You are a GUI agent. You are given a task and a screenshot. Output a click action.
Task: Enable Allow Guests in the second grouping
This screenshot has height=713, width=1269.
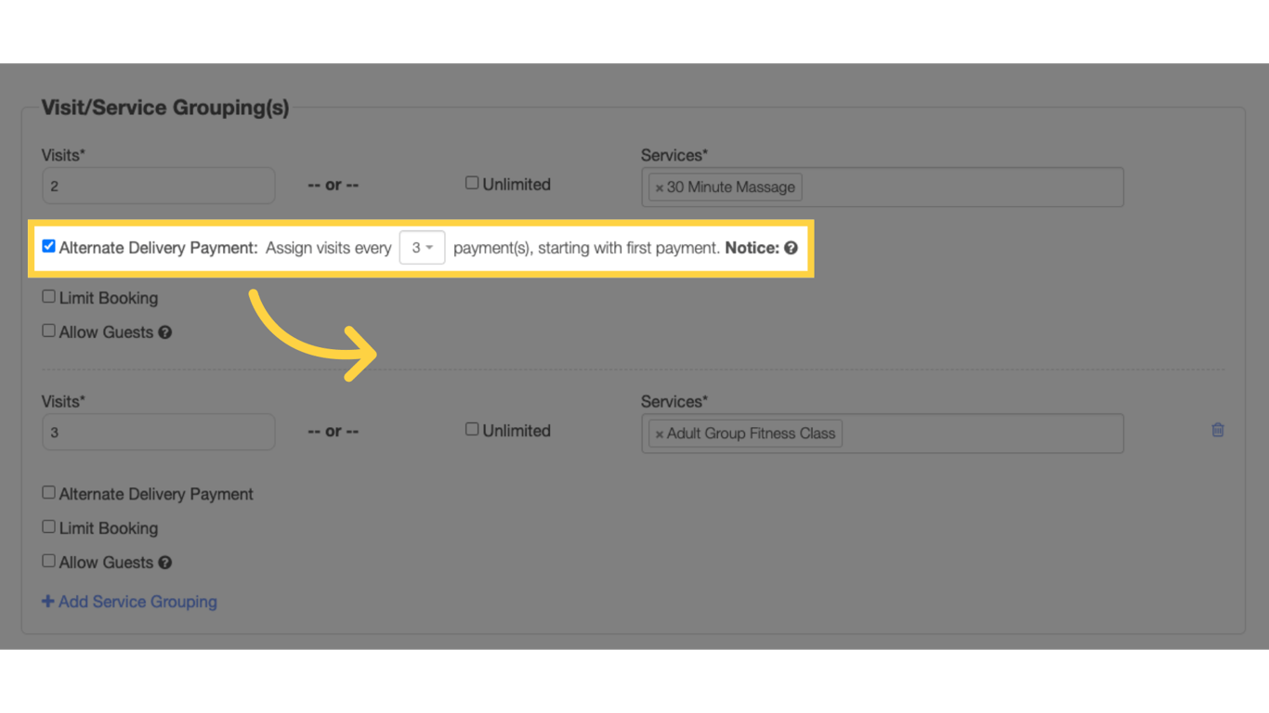point(48,560)
